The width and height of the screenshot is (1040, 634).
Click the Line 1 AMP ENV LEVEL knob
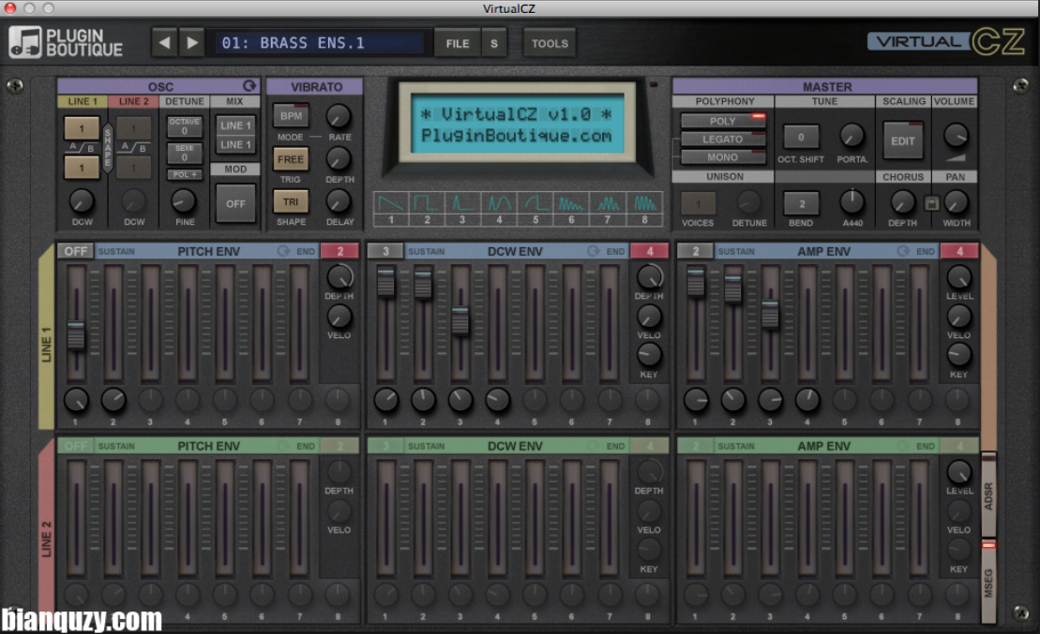pos(958,277)
